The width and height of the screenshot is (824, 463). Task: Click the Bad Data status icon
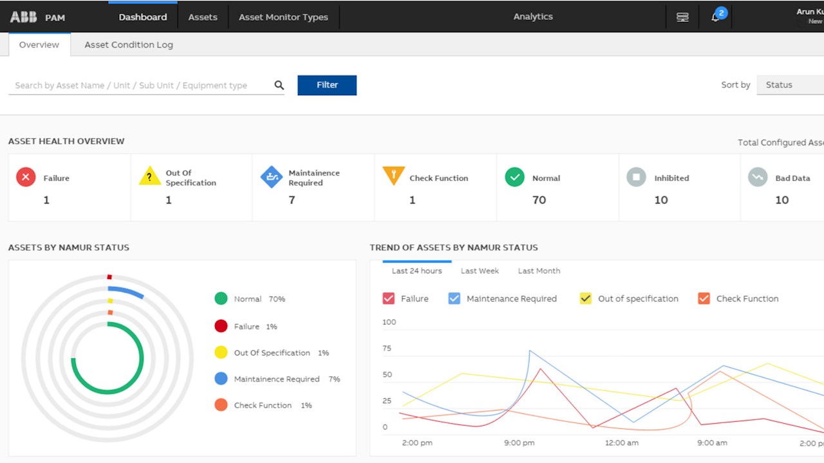pos(758,177)
